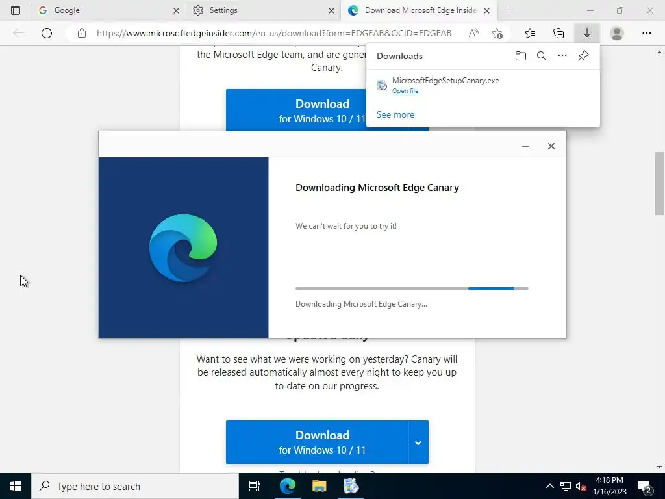Click the address bar URL
The width and height of the screenshot is (665, 499).
(274, 33)
